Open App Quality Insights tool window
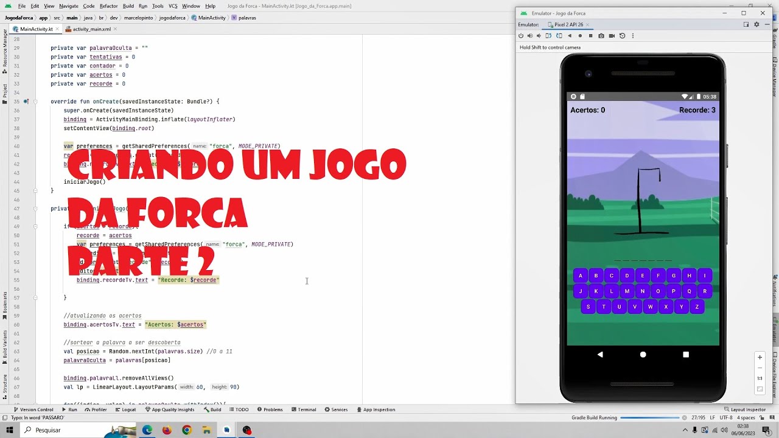Image resolution: width=779 pixels, height=438 pixels. pos(170,409)
